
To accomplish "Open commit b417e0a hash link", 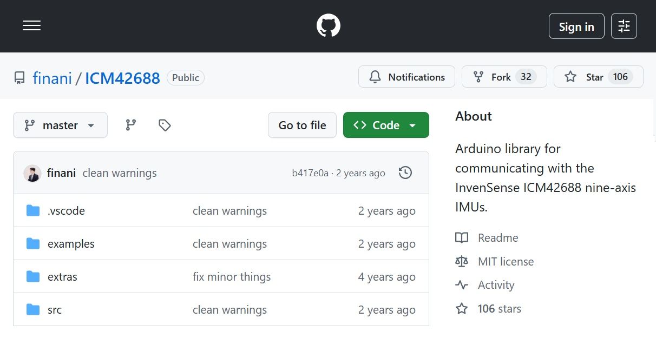I will 310,173.
